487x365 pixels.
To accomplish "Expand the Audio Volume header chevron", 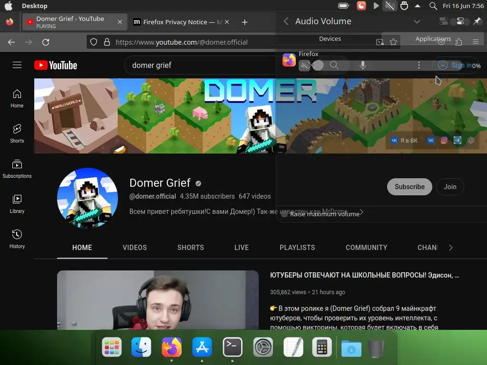I will (x=417, y=21).
